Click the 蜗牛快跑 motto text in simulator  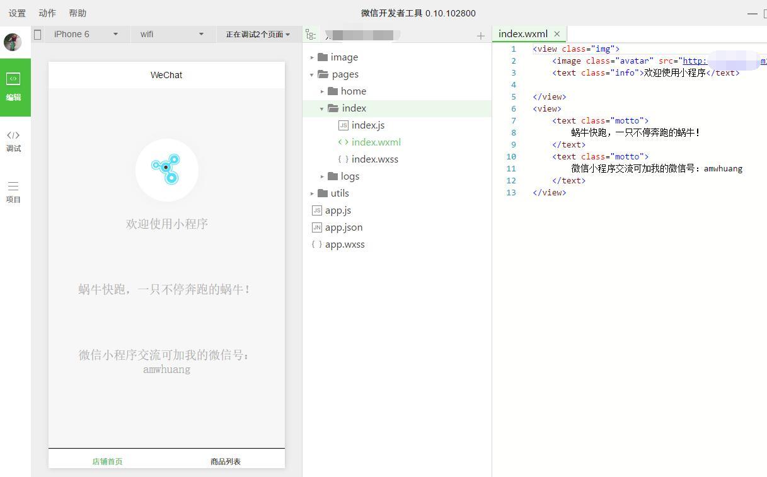coord(165,290)
